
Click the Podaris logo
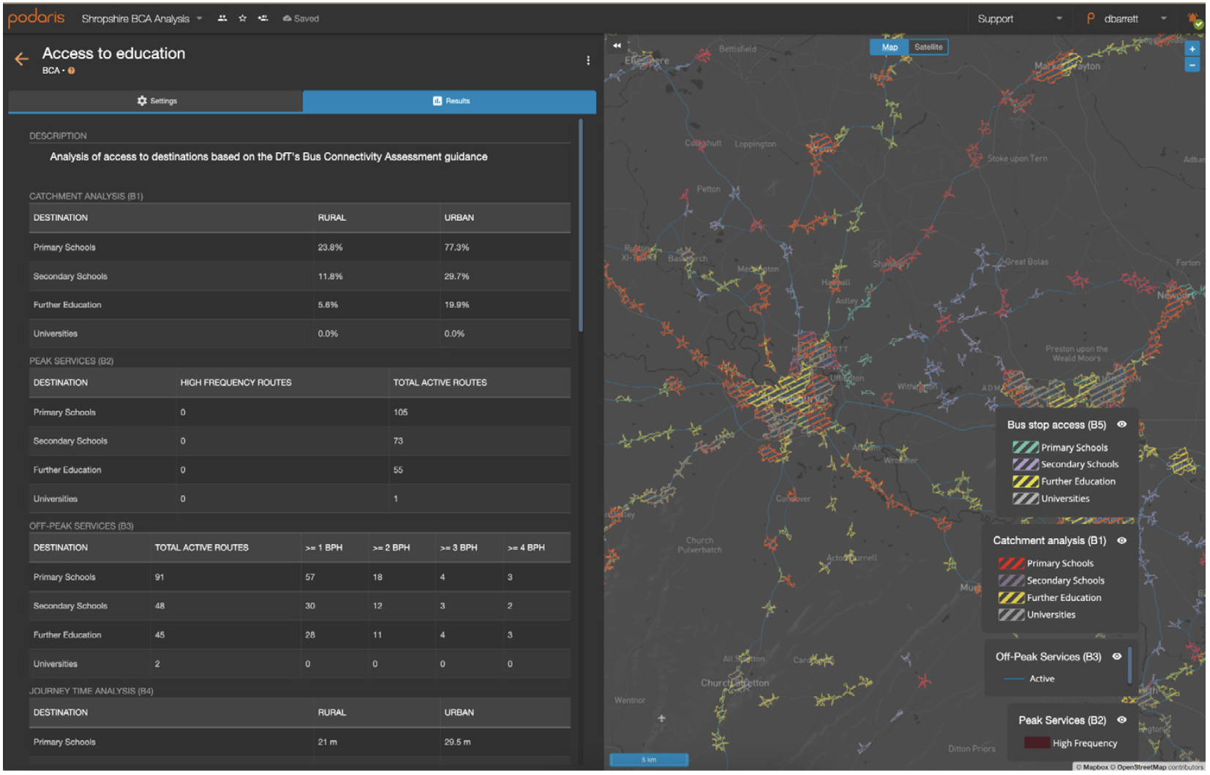coord(37,18)
